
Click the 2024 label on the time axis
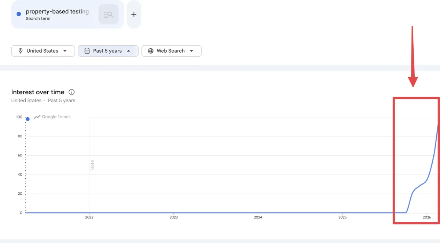(258, 217)
